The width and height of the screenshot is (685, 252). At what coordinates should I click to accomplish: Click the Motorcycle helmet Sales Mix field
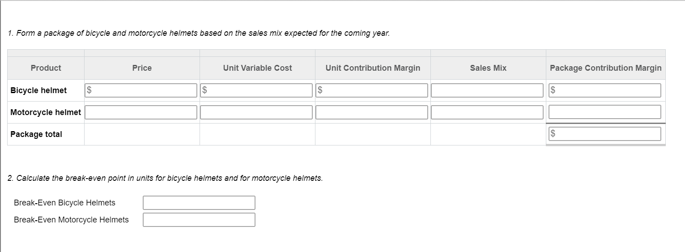(487, 112)
